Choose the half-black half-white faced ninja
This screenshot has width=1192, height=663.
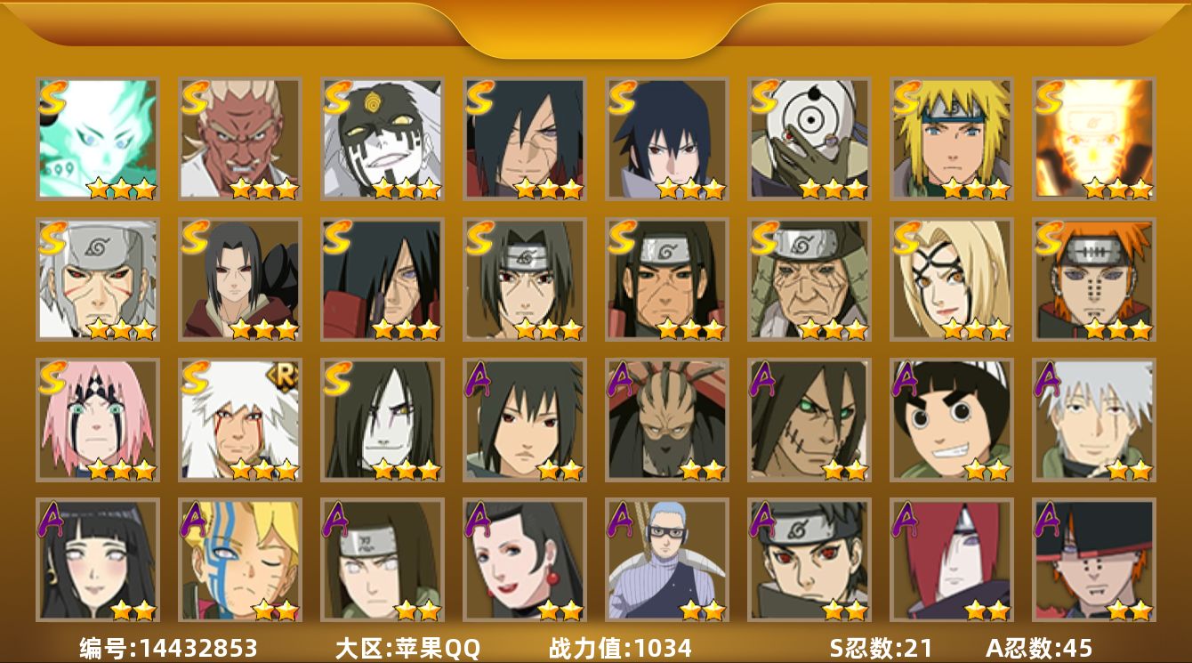coord(383,139)
